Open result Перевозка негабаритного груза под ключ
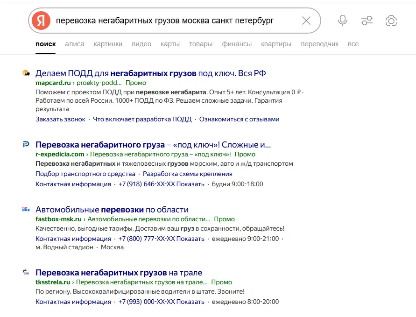This screenshot has height=317, width=416. (x=153, y=145)
